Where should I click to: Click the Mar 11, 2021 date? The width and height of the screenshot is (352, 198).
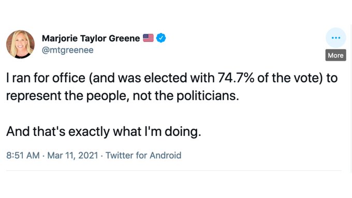[73, 156]
